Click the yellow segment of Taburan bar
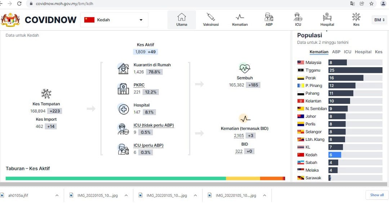389x203 pixels. point(243,179)
